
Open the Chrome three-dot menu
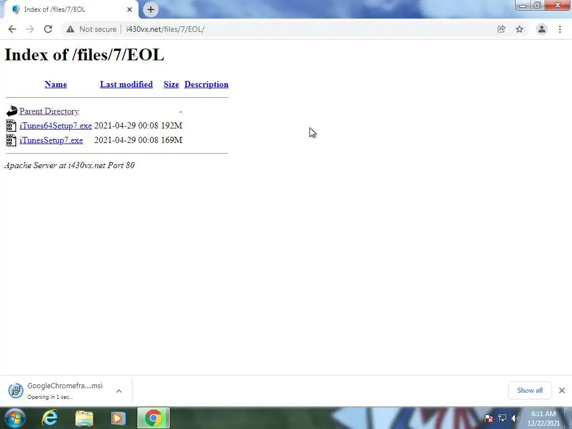pos(560,29)
